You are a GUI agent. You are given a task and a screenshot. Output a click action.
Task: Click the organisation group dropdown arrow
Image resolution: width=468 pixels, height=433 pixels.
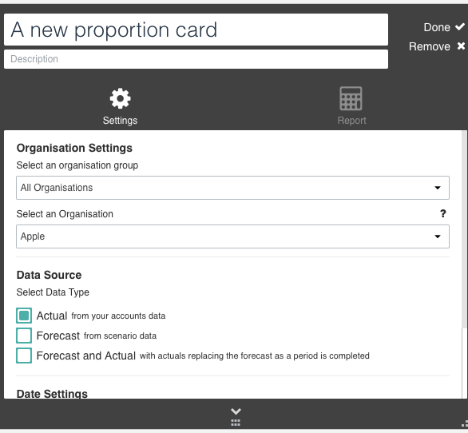click(438, 188)
